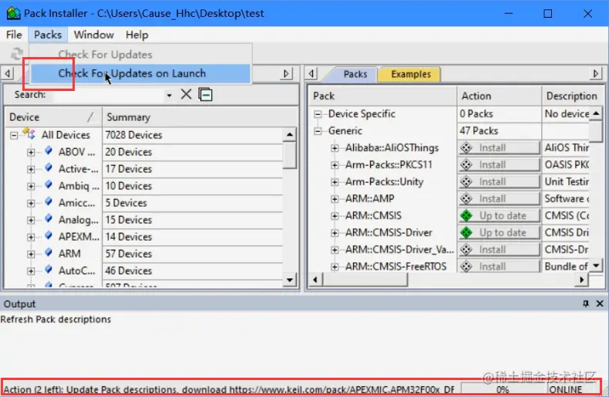Install the ARM::CMSIS-FreeRTOS pack
609x397 pixels.
pyautogui.click(x=499, y=267)
